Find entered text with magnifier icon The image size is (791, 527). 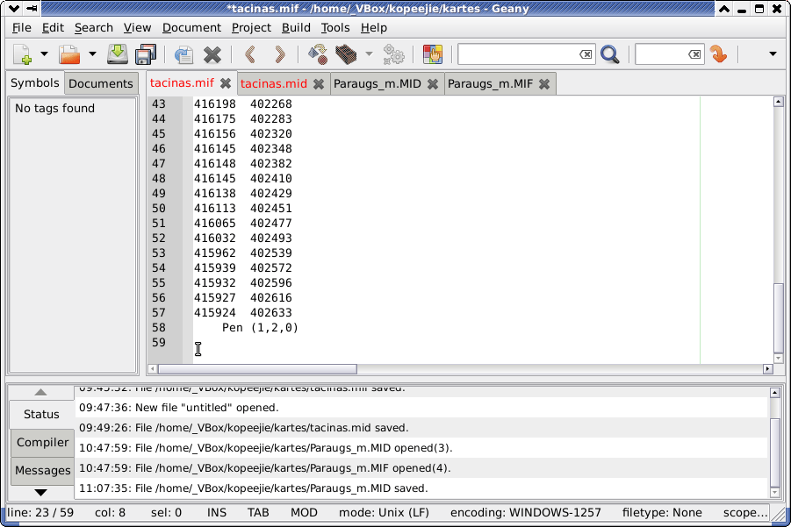[x=609, y=53]
